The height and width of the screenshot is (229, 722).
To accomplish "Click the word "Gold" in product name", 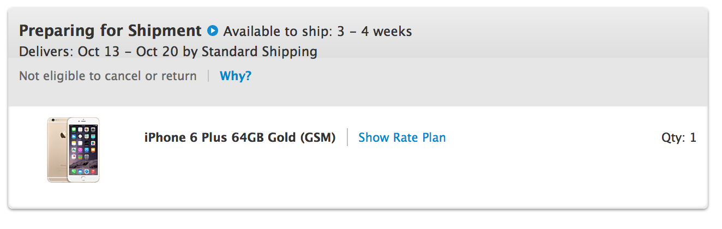I will tap(282, 137).
